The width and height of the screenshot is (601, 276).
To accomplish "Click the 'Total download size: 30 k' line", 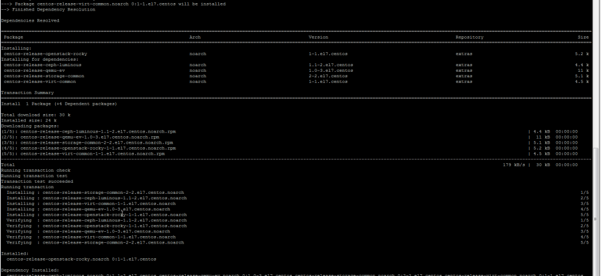I will (36, 115).
